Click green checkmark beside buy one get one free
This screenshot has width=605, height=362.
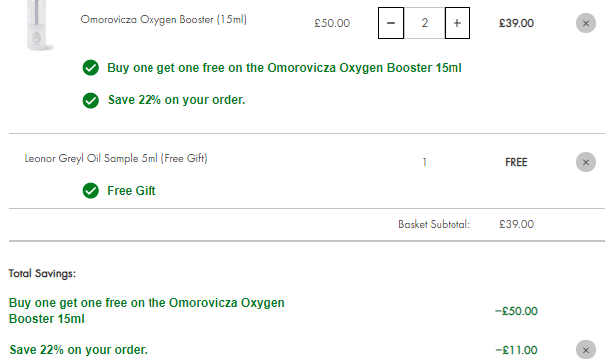[91, 68]
